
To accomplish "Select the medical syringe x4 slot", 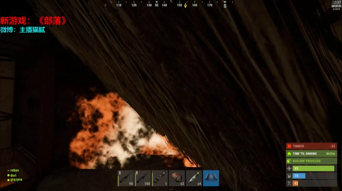I will (194, 178).
